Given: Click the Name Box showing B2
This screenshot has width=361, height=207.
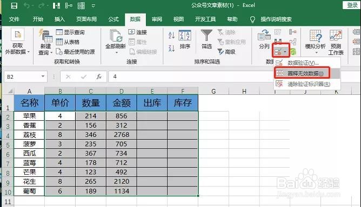Looking at the screenshot, I should click(22, 77).
